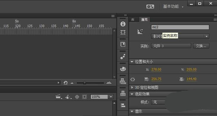Select the 属性 tab

144,20
